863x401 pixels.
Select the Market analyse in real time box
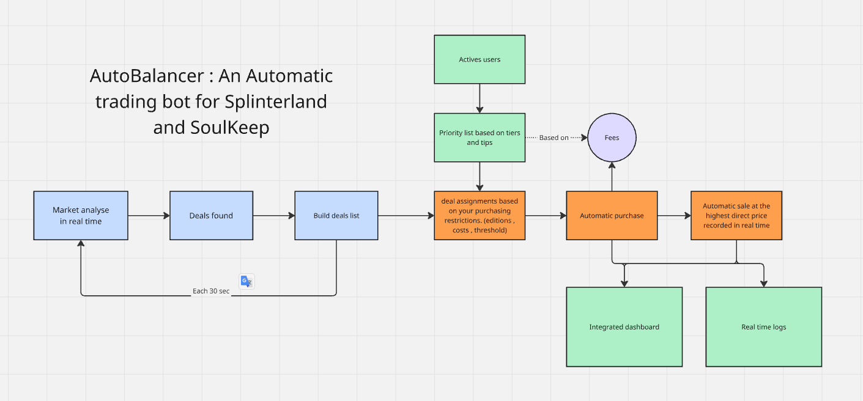[81, 215]
